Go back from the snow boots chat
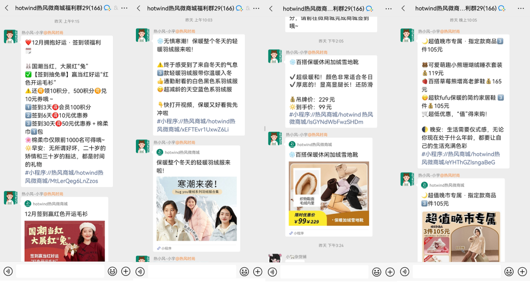 coord(271,8)
